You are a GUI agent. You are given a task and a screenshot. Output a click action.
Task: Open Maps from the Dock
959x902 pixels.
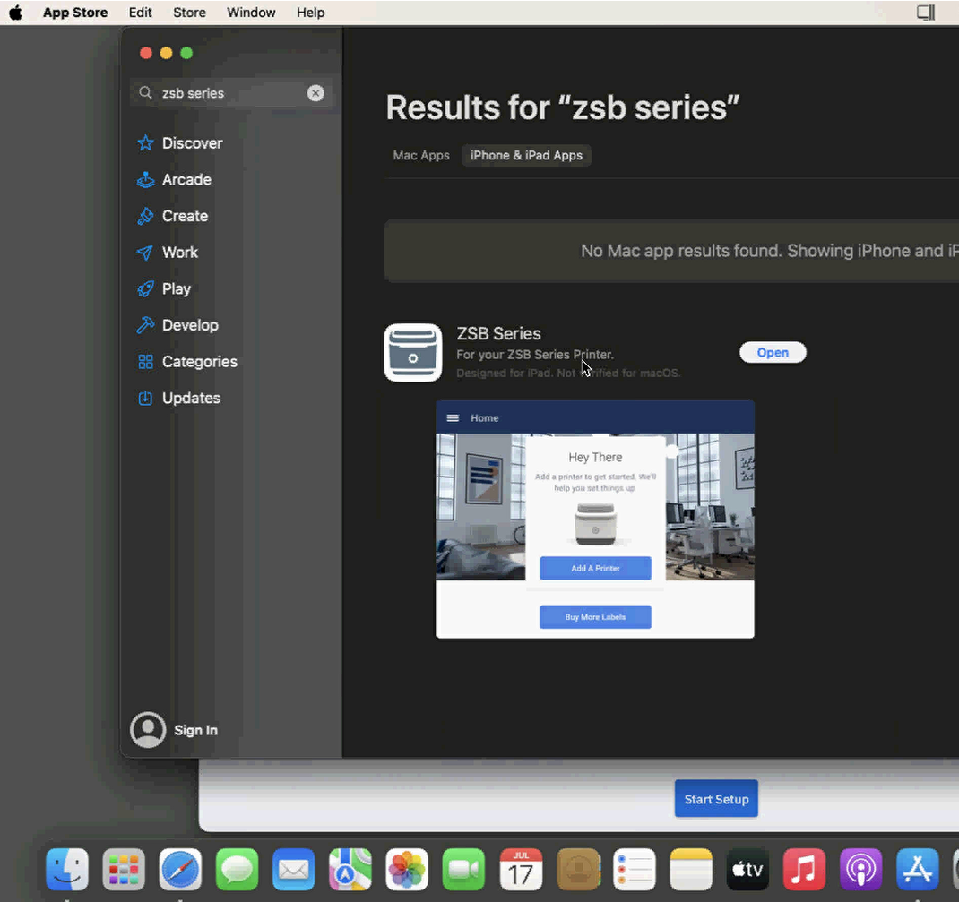[350, 869]
